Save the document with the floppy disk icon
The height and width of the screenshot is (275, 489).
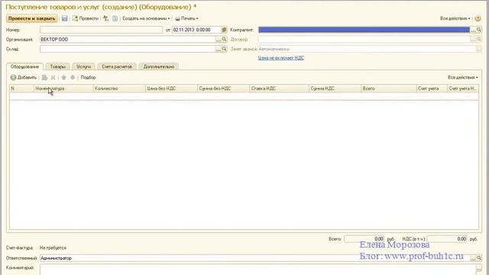click(x=64, y=18)
